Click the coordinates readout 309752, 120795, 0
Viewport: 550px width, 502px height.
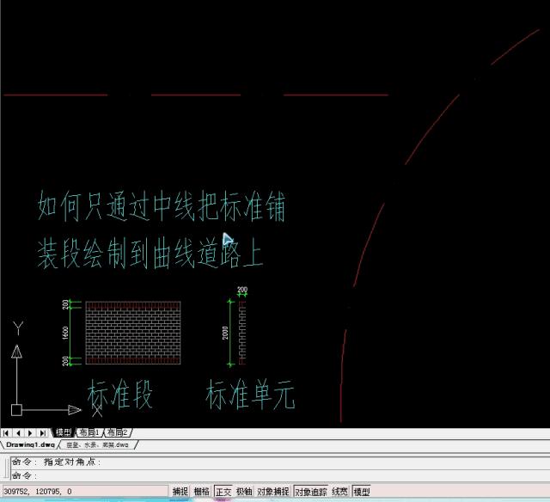85,491
